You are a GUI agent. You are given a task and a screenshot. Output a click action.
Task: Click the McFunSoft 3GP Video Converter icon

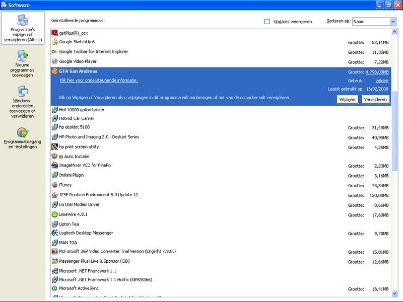coord(54,251)
